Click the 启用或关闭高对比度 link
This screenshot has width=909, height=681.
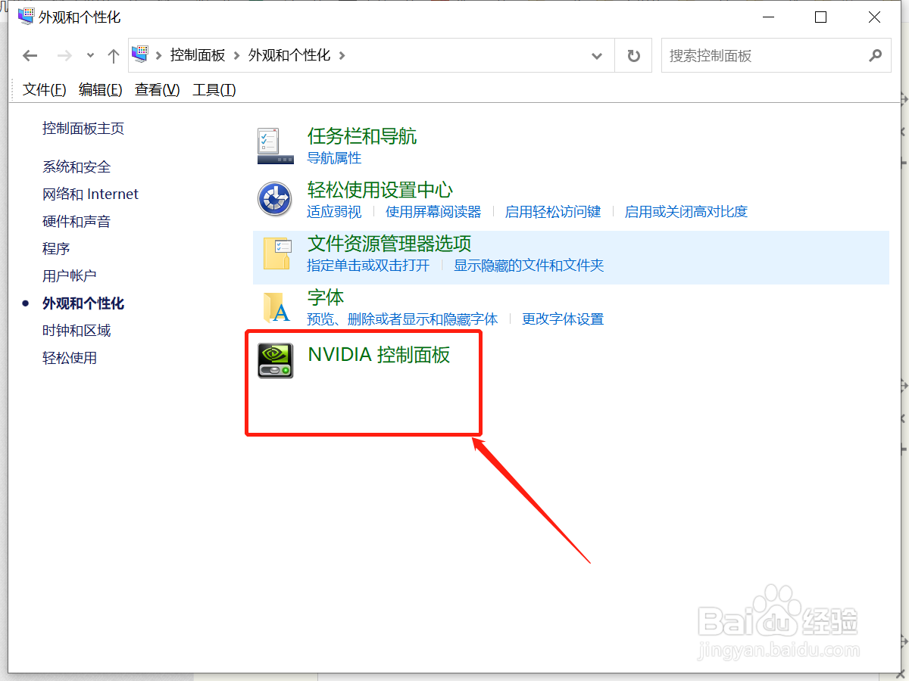point(686,212)
